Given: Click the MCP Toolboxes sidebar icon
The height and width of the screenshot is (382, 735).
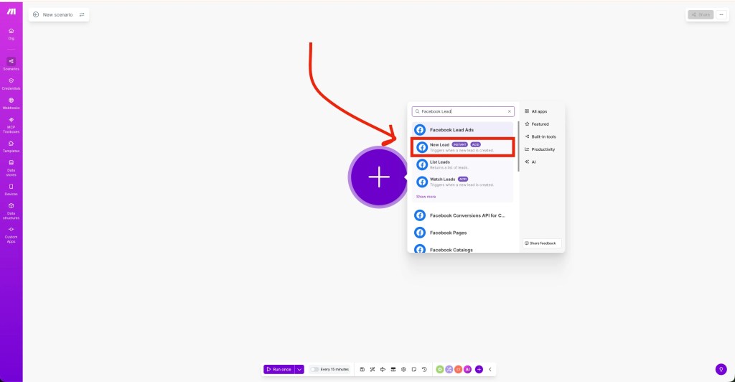Looking at the screenshot, I should tap(11, 123).
